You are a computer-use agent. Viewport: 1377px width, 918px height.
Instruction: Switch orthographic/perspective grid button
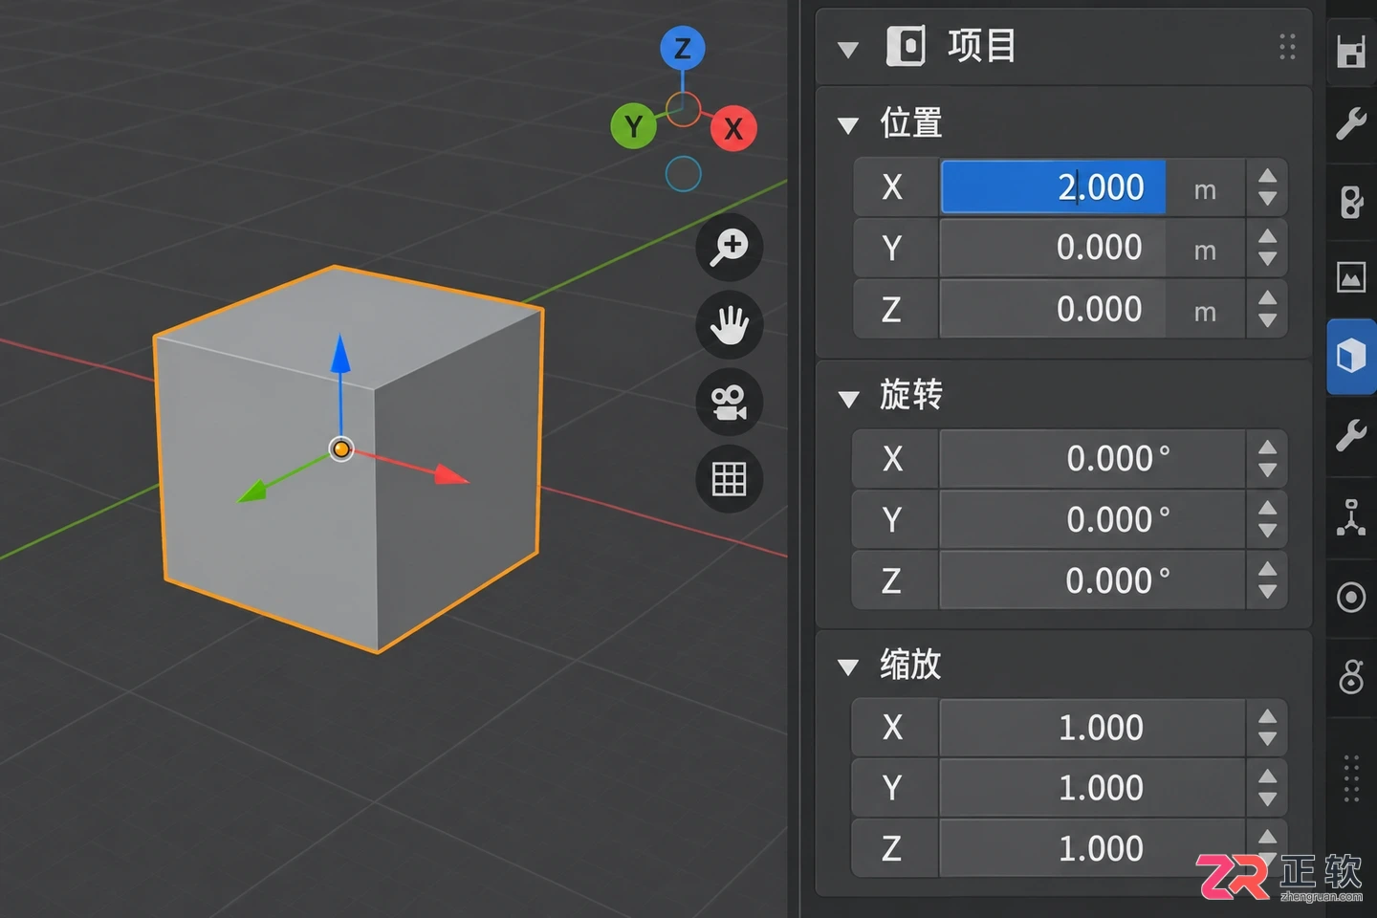tap(729, 479)
